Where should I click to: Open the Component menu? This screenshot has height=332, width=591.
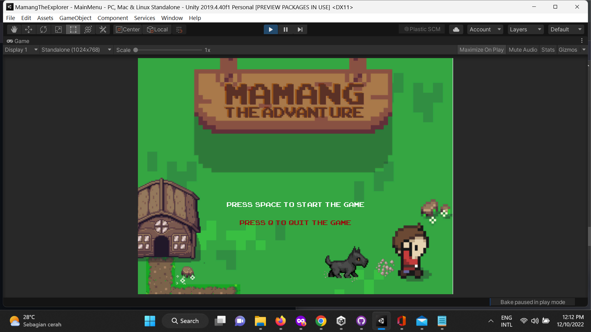[113, 18]
